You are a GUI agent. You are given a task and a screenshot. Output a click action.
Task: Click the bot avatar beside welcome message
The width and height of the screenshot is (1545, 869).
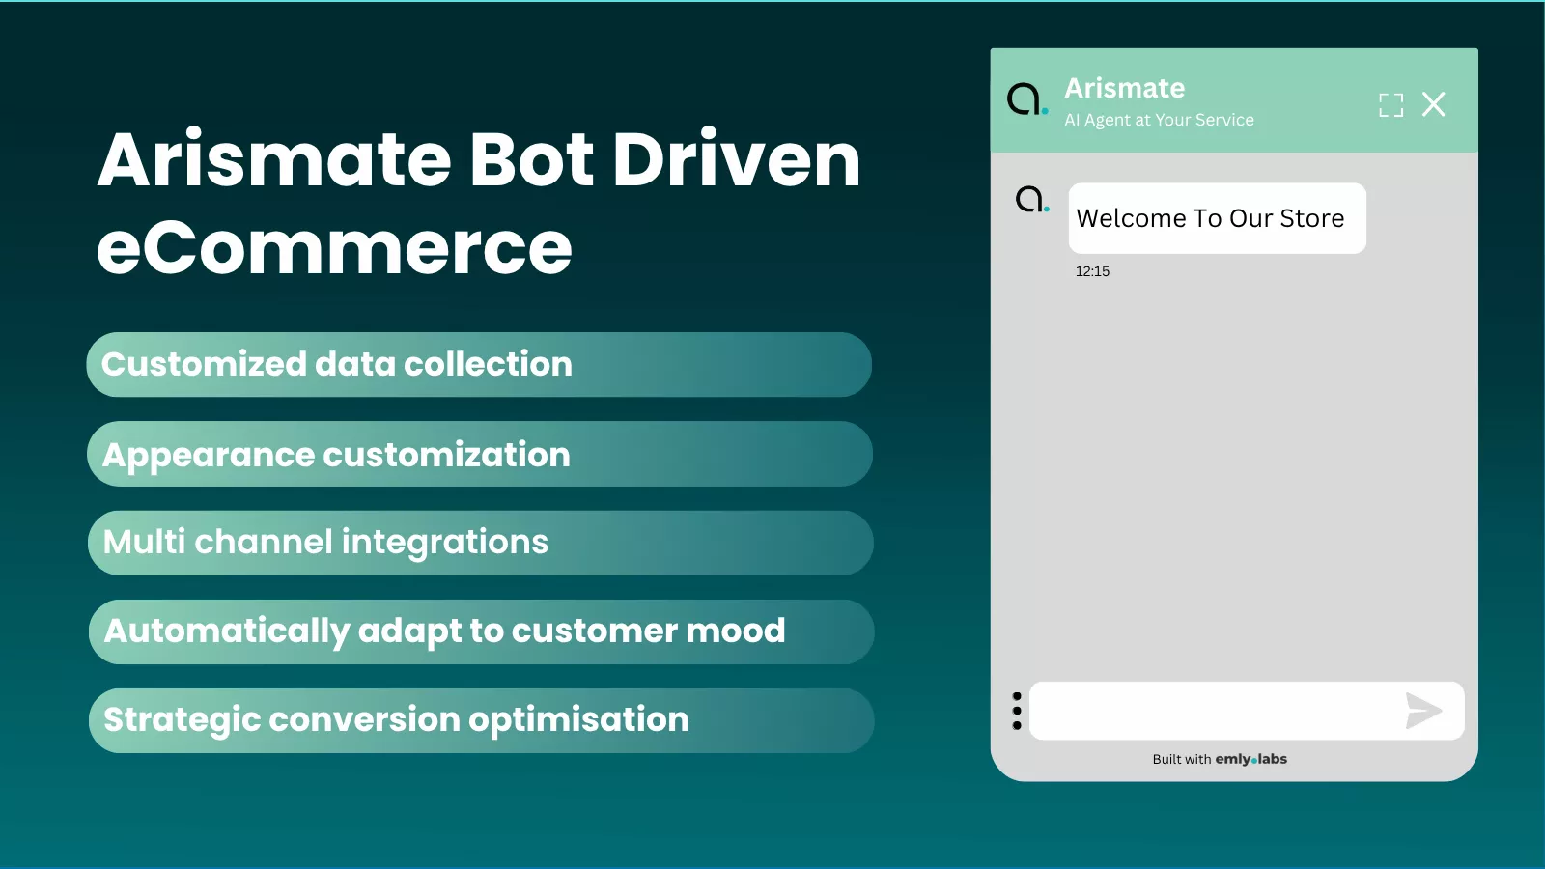coord(1031,200)
